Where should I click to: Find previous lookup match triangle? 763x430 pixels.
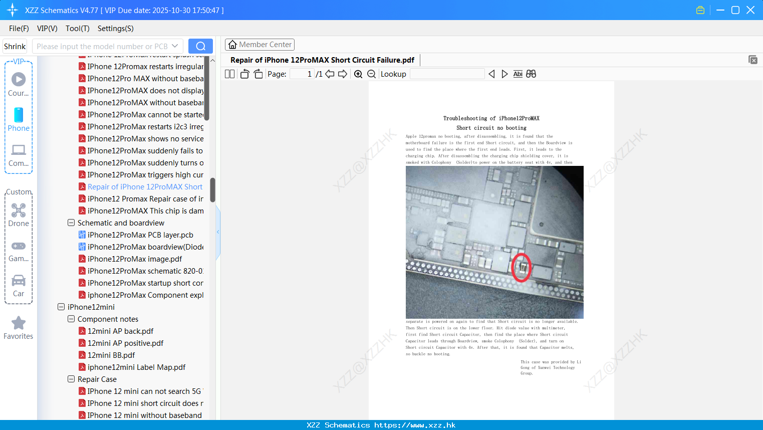[x=491, y=74]
